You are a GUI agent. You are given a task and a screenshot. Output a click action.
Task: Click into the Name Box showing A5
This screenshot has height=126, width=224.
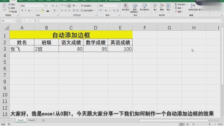(x=7, y=21)
